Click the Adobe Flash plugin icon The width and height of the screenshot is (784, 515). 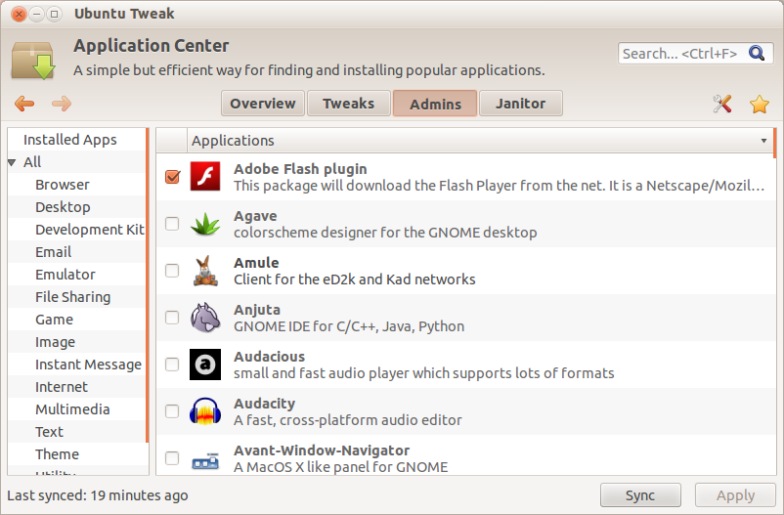coord(205,176)
